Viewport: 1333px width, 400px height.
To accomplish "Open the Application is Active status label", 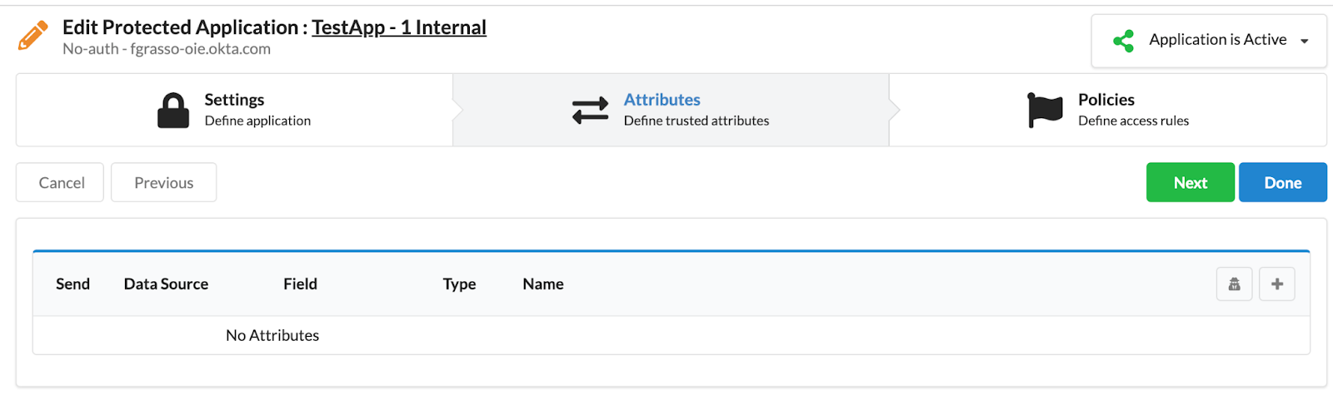I will pos(1217,40).
